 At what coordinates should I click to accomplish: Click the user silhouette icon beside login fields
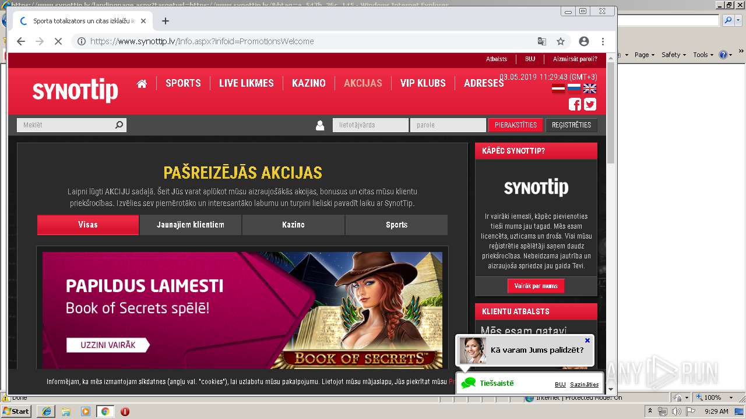click(x=319, y=125)
